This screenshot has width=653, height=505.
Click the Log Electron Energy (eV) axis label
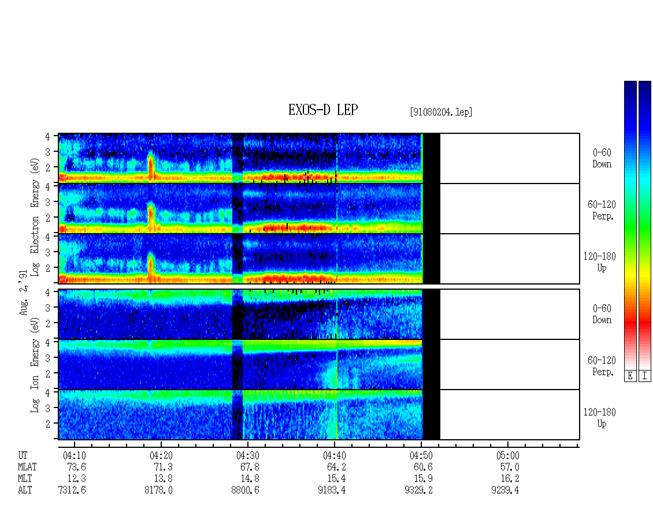click(35, 217)
